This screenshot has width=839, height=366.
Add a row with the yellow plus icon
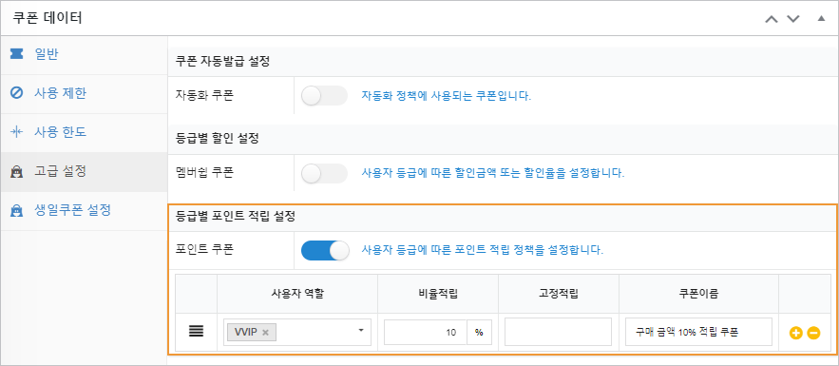[795, 333]
